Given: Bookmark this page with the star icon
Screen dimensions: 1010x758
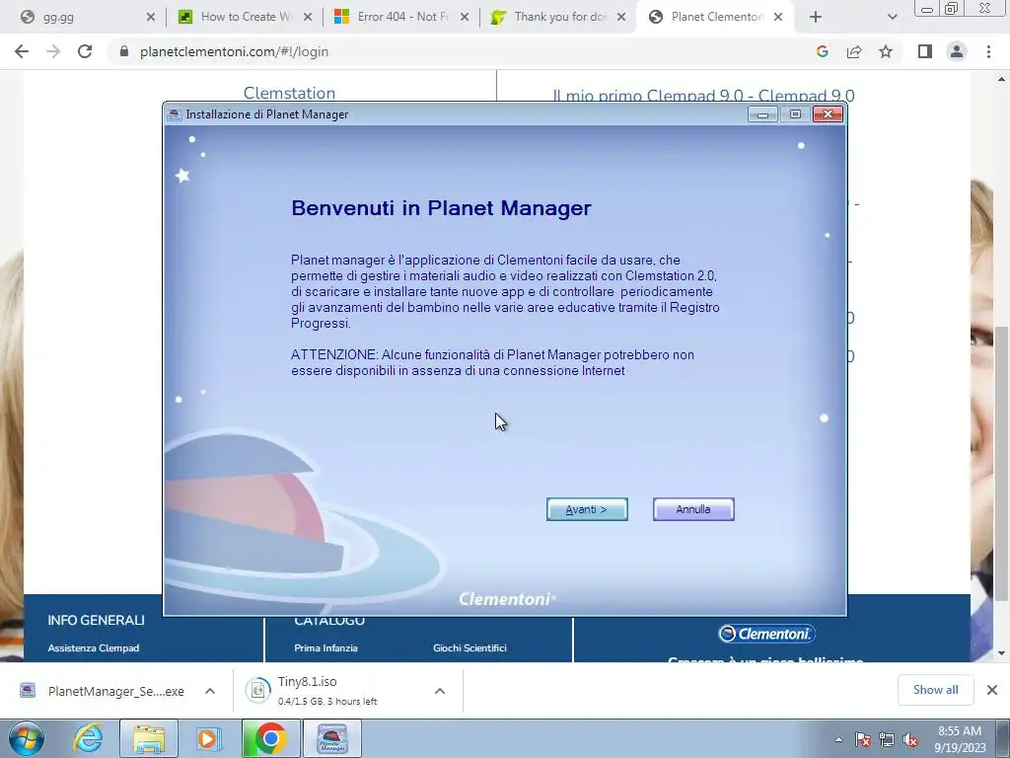Looking at the screenshot, I should click(x=886, y=51).
